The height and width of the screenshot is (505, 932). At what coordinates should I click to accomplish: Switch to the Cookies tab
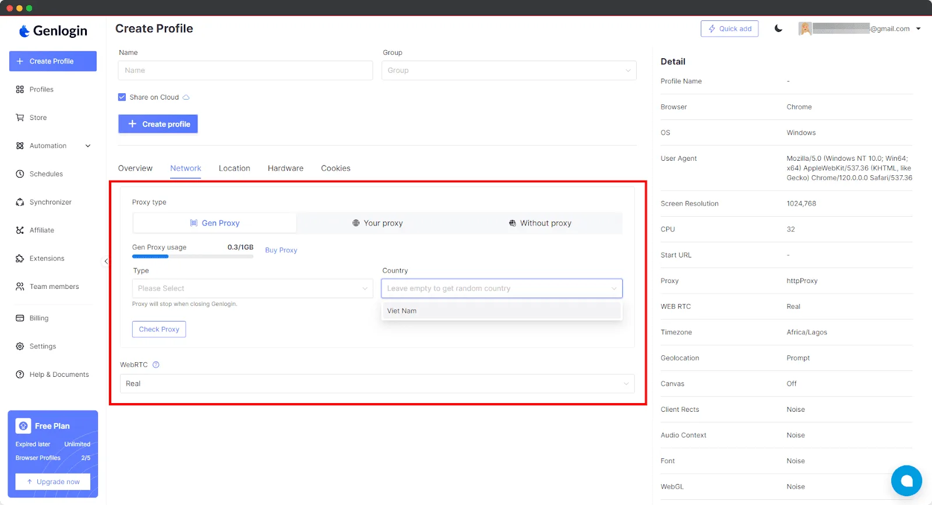(x=336, y=168)
